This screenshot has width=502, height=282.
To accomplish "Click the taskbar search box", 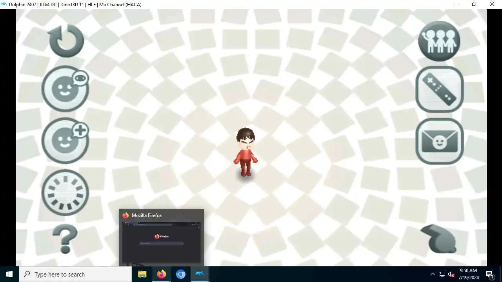I will [75, 274].
